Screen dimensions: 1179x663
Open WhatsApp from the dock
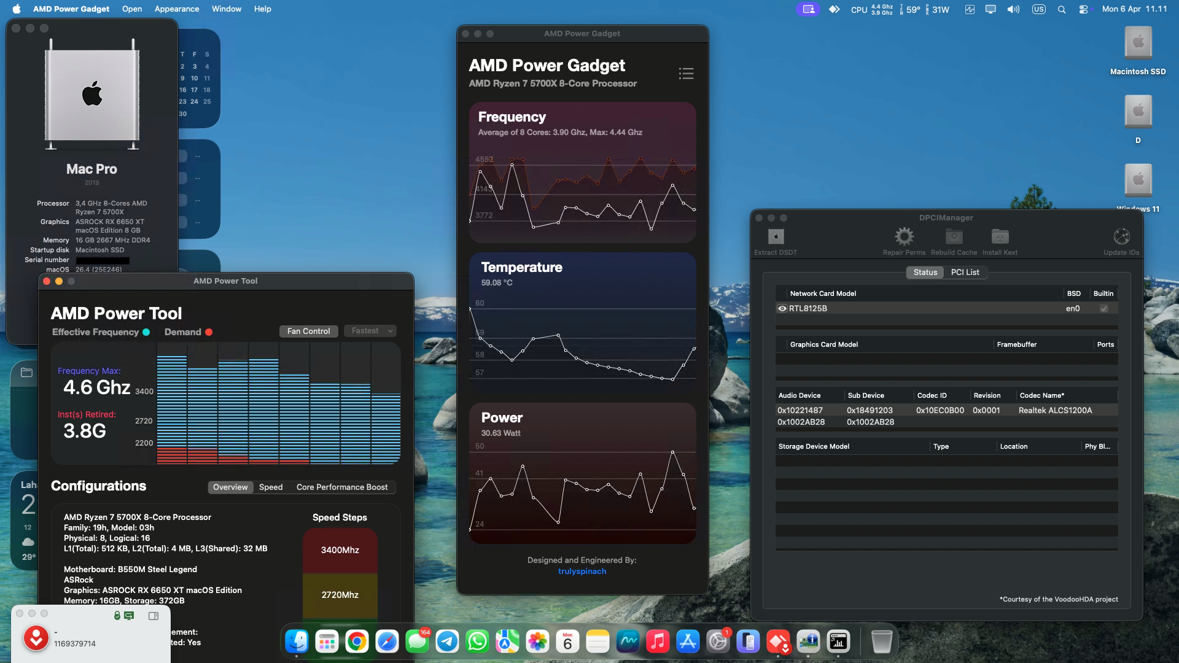pyautogui.click(x=477, y=642)
